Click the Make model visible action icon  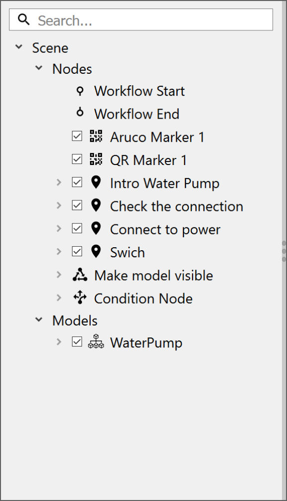(80, 275)
